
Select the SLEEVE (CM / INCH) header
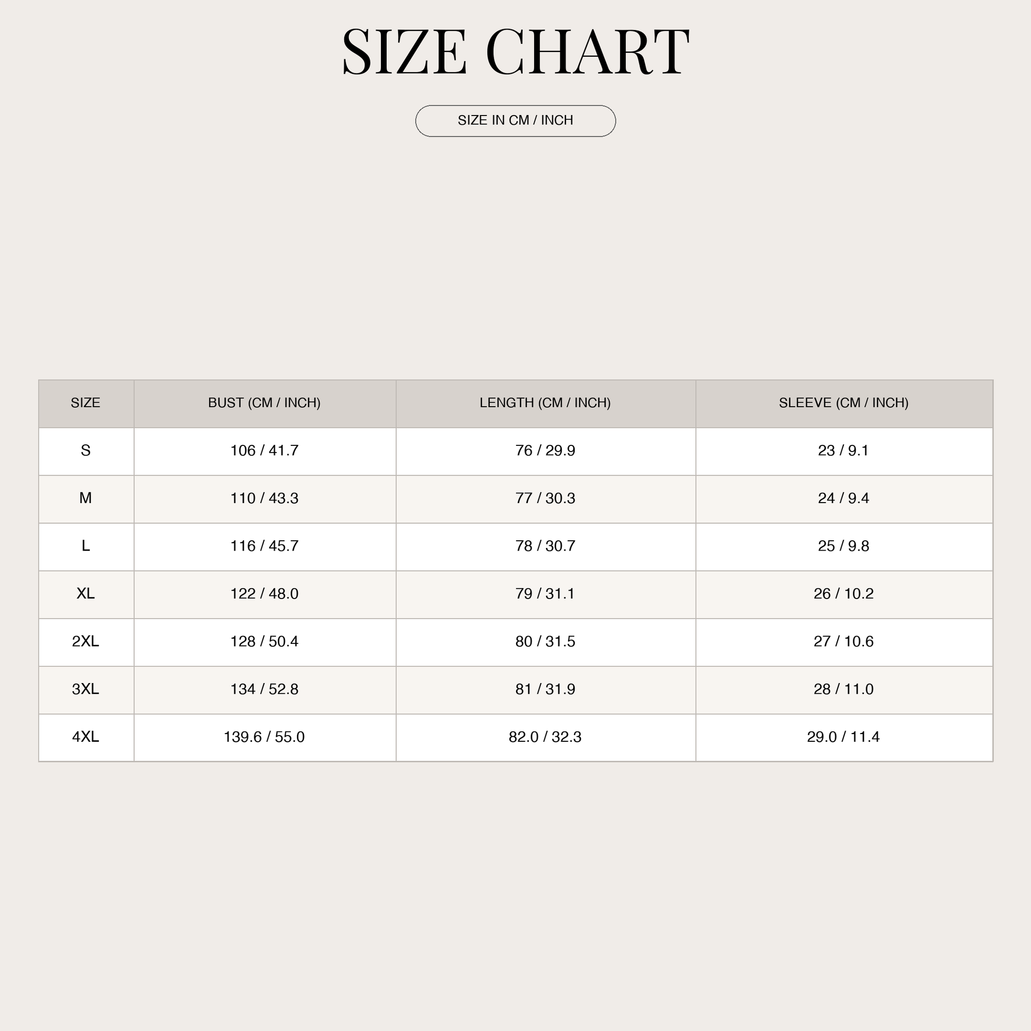click(x=843, y=403)
